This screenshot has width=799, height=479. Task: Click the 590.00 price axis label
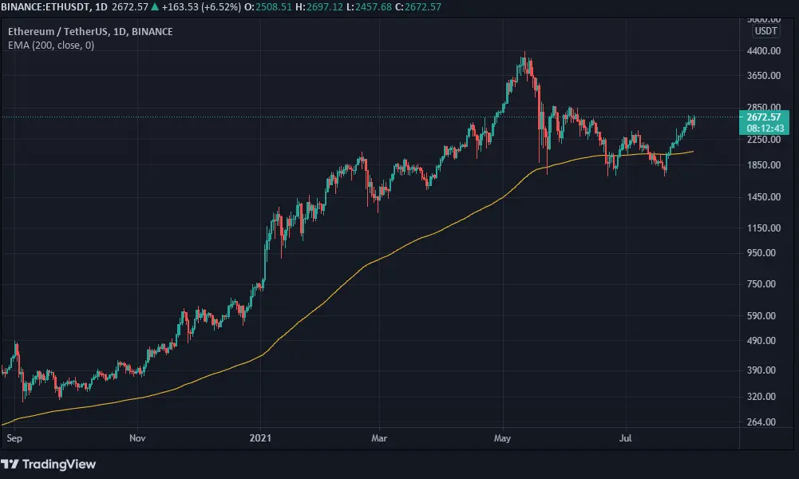pos(763,316)
